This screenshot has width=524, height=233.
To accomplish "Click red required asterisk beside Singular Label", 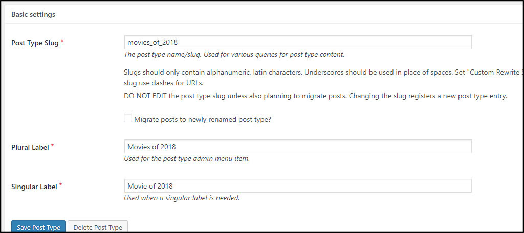I will tap(61, 185).
